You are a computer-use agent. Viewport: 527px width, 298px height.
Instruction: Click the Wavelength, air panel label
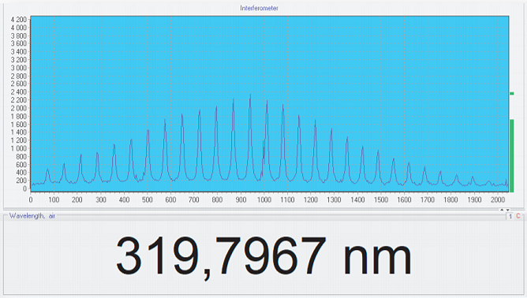[32, 216]
